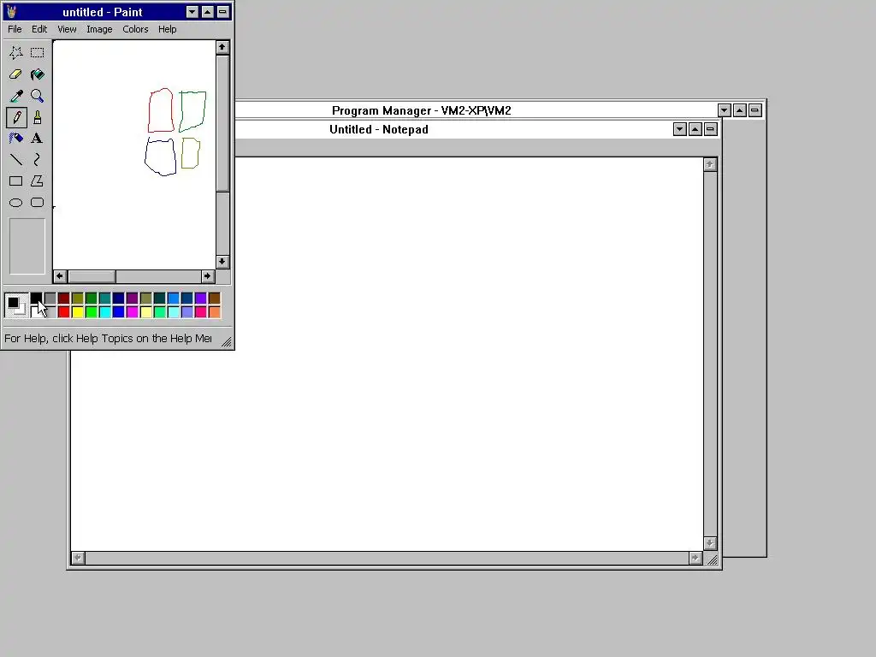Image resolution: width=876 pixels, height=657 pixels.
Task: Click the Paint window resize grip
Action: (x=226, y=341)
